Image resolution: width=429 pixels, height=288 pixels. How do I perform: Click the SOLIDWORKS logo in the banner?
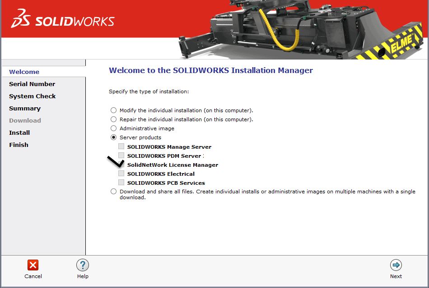coord(63,18)
